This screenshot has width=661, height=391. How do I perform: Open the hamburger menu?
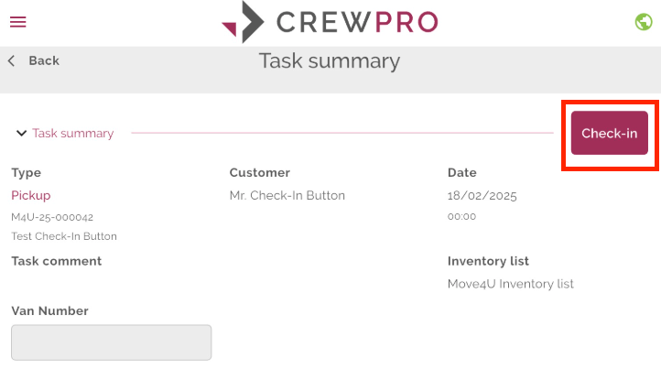click(18, 21)
